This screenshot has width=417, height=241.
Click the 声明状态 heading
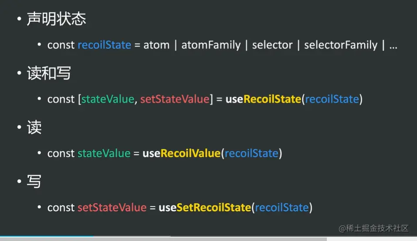56,19
